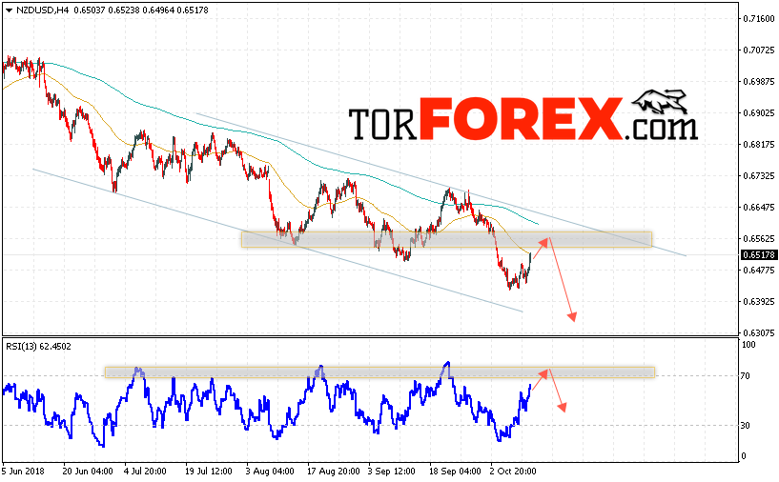Select the RSI 0 level label
779x482 pixels.
click(743, 456)
